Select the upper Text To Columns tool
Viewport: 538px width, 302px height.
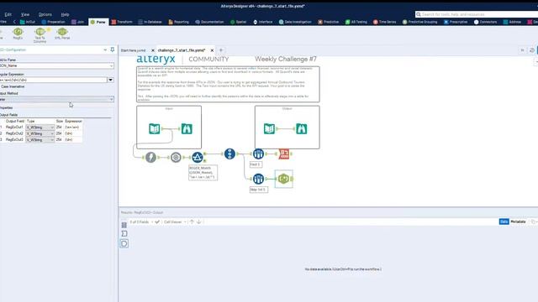tap(258, 154)
